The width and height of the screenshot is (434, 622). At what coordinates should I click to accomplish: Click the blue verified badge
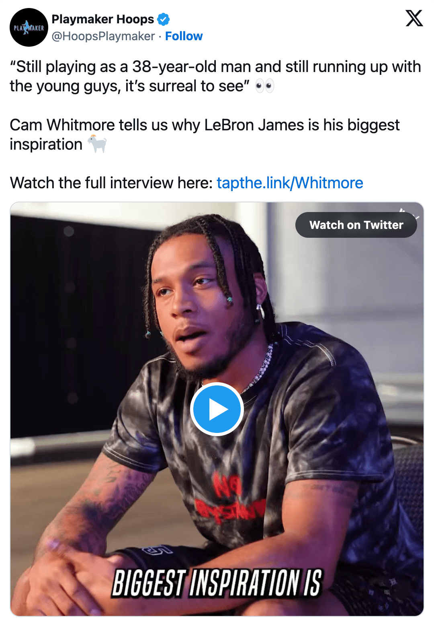pos(163,19)
